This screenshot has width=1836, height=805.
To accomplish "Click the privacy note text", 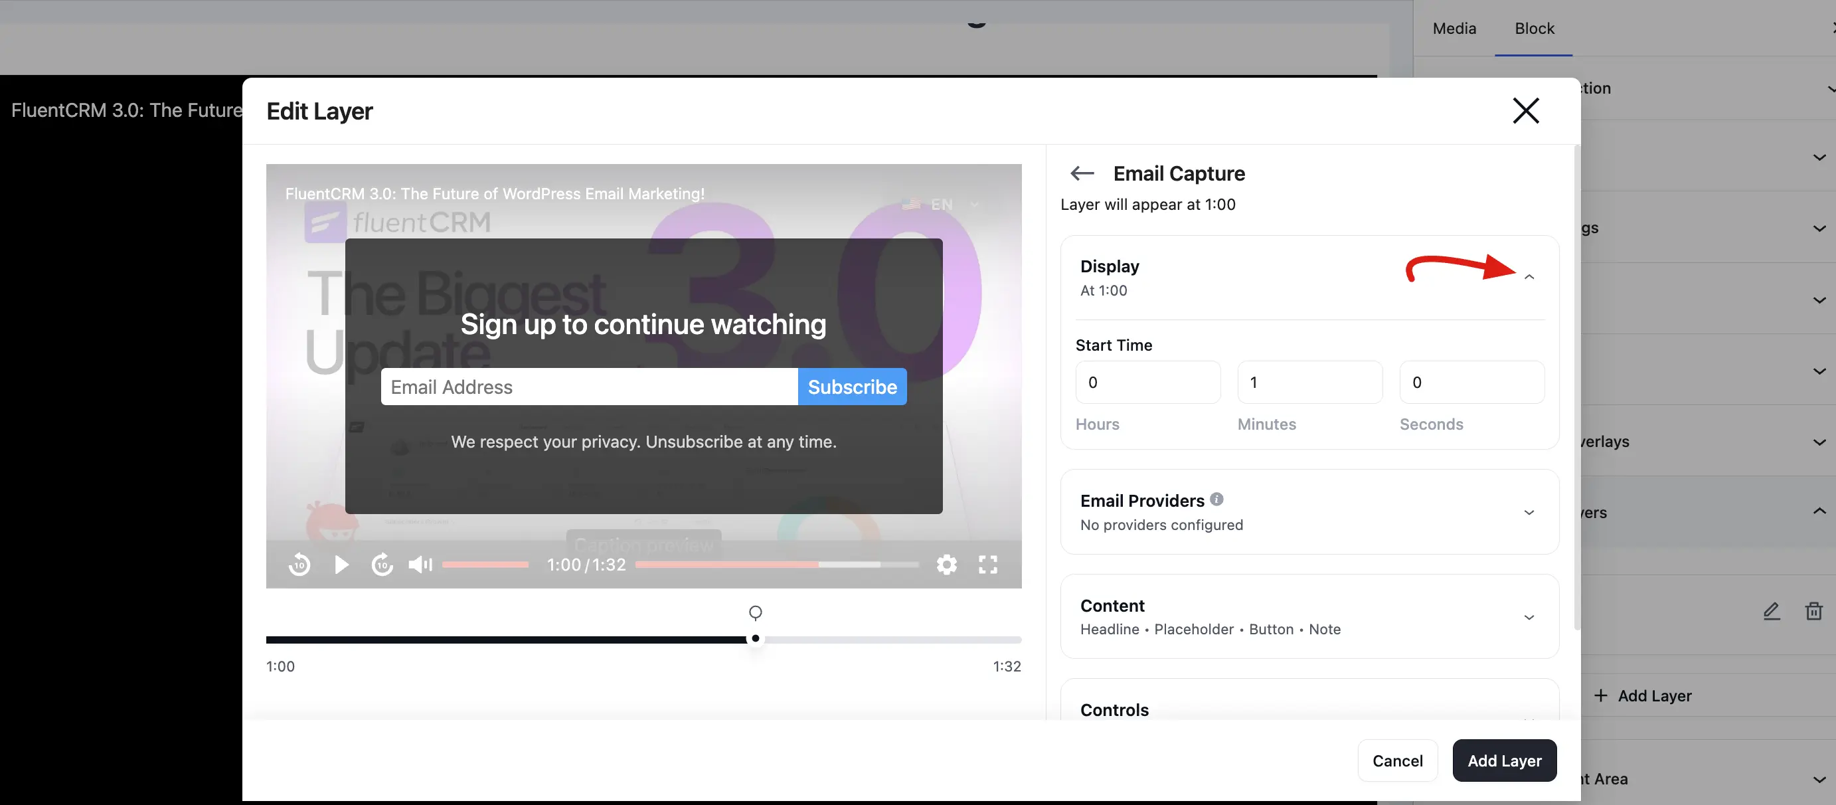I will tap(643, 442).
